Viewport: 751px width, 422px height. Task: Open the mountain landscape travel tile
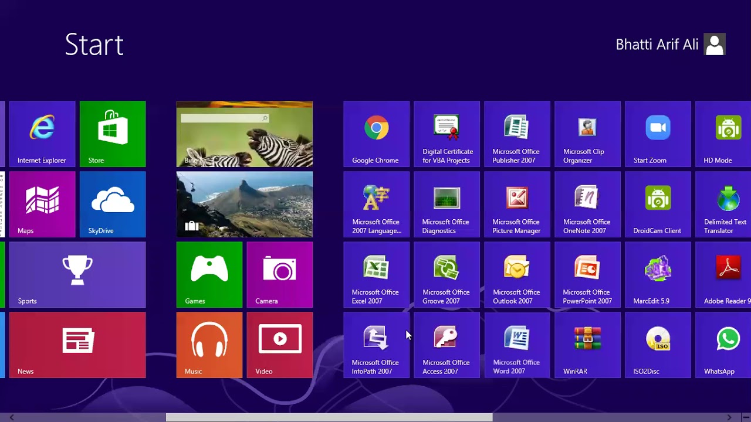(x=245, y=205)
